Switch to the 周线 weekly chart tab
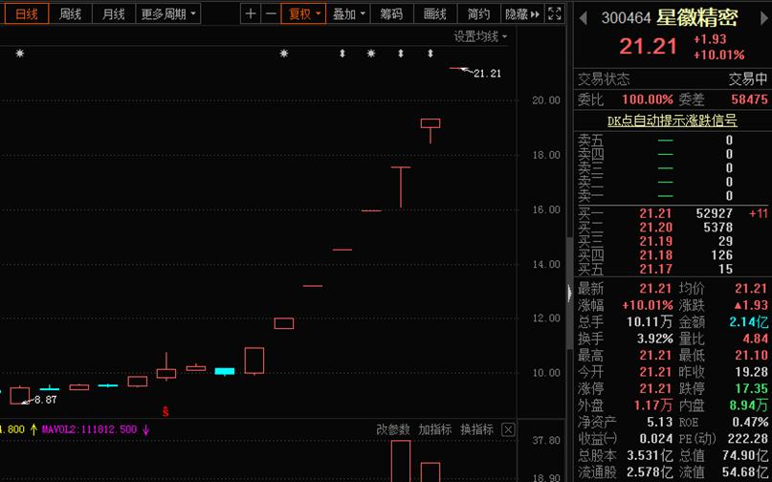This screenshot has width=772, height=482. tap(70, 13)
